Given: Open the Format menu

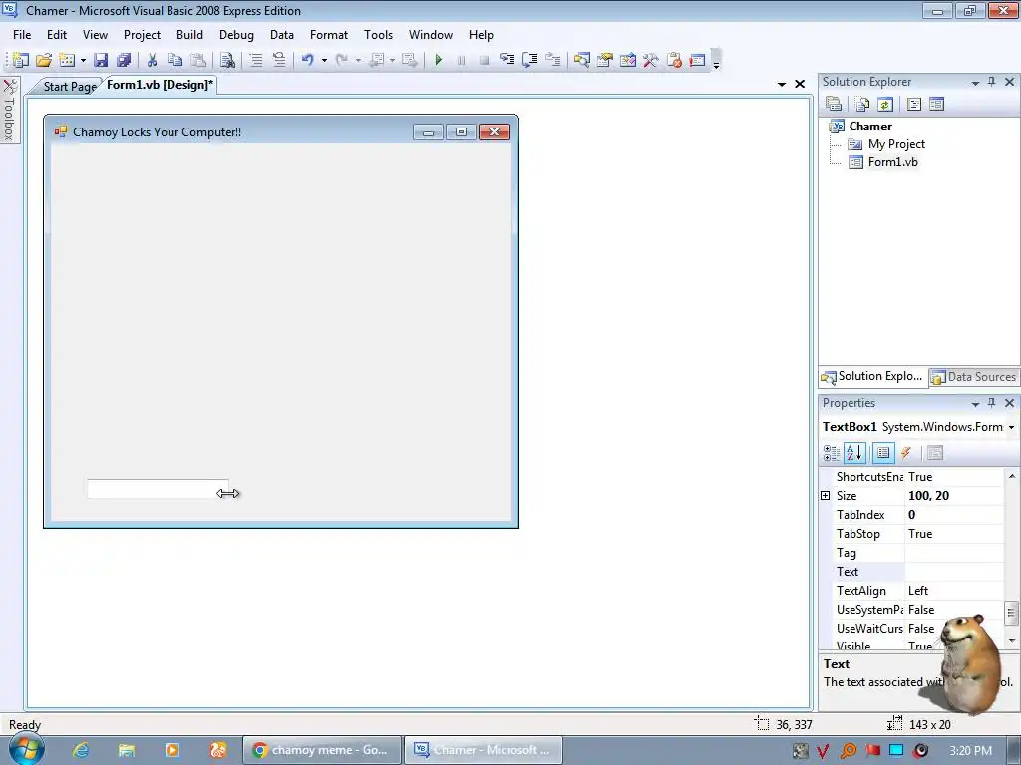Looking at the screenshot, I should (x=329, y=35).
